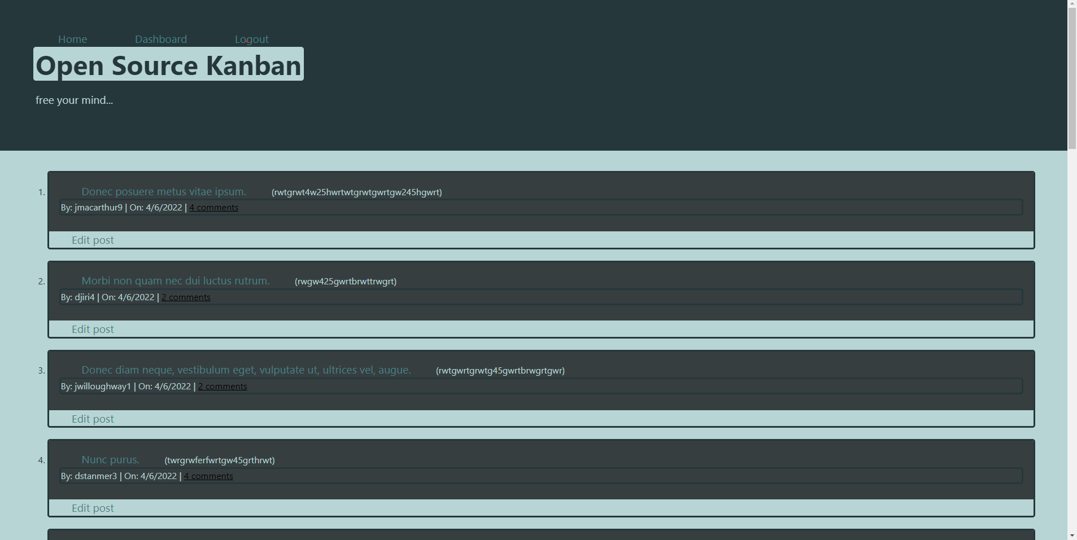View the 2 comments on djiri4's post
The height and width of the screenshot is (540, 1077).
[186, 297]
